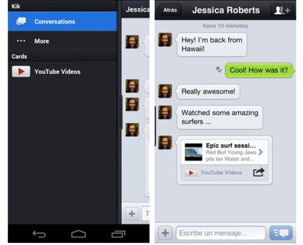Click the Cards section header
Viewport: 303px width, 245px height.
[x=63, y=56]
